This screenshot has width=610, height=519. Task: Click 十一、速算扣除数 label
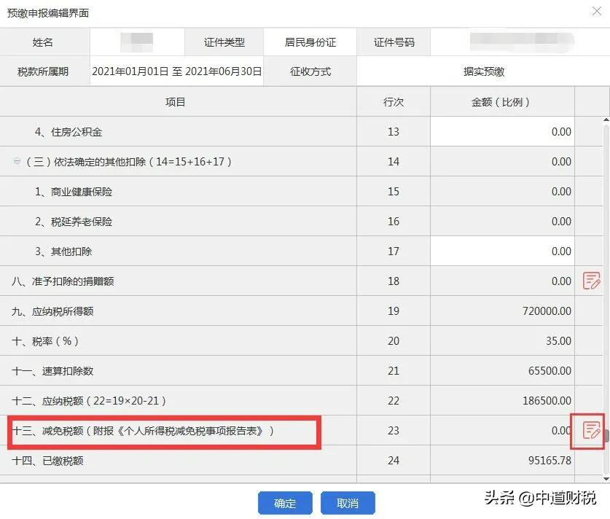click(52, 371)
